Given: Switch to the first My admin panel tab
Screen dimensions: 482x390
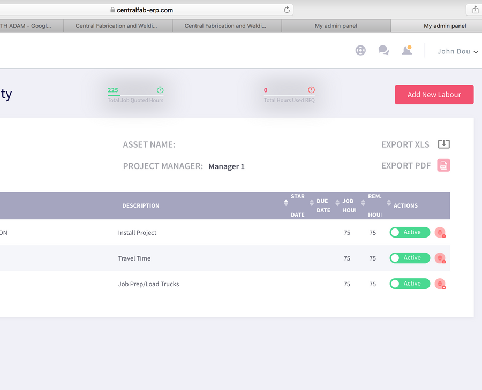Looking at the screenshot, I should point(336,26).
